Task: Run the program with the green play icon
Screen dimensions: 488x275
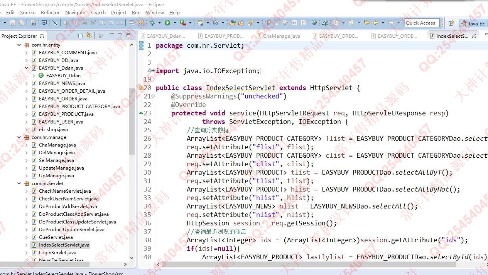Action: [x=167, y=23]
